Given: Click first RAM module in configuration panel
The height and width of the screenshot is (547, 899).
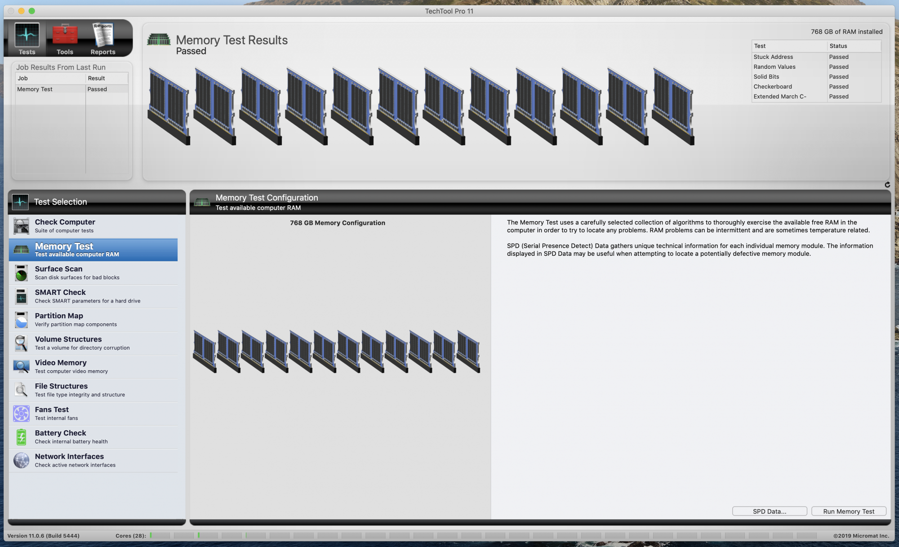Looking at the screenshot, I should point(205,351).
